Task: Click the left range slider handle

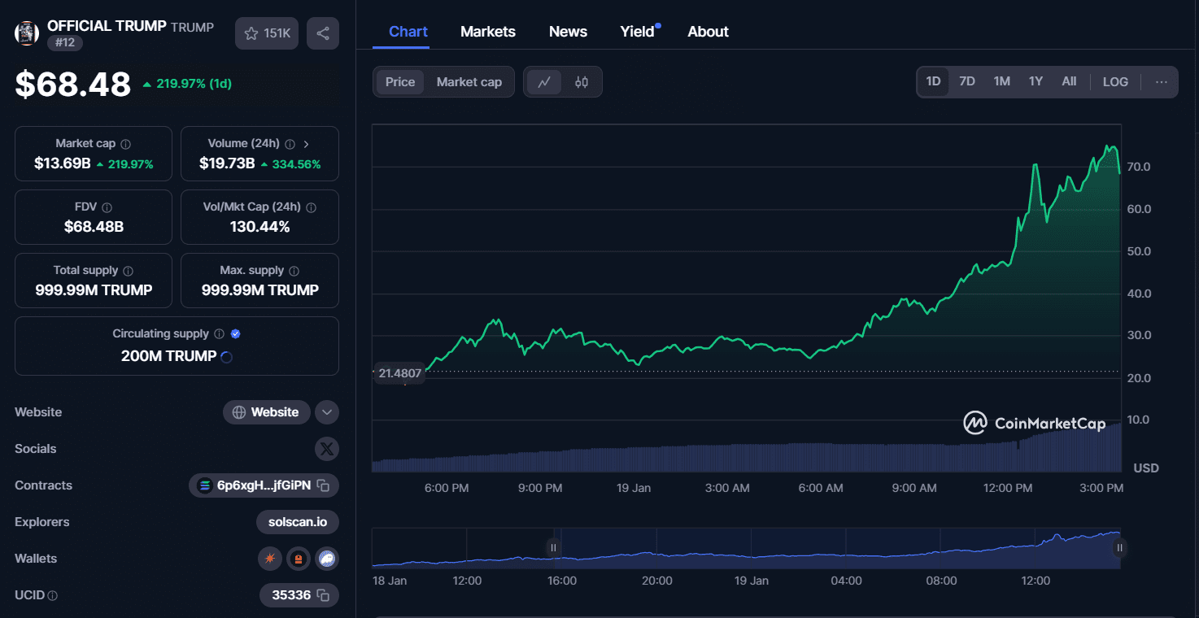Action: pos(553,548)
